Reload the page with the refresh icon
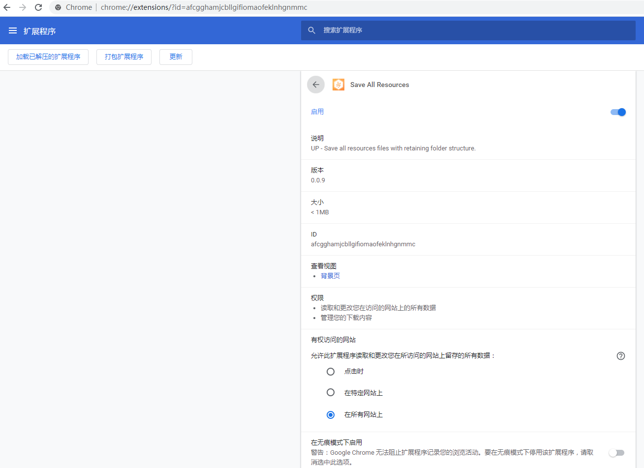 [x=38, y=7]
